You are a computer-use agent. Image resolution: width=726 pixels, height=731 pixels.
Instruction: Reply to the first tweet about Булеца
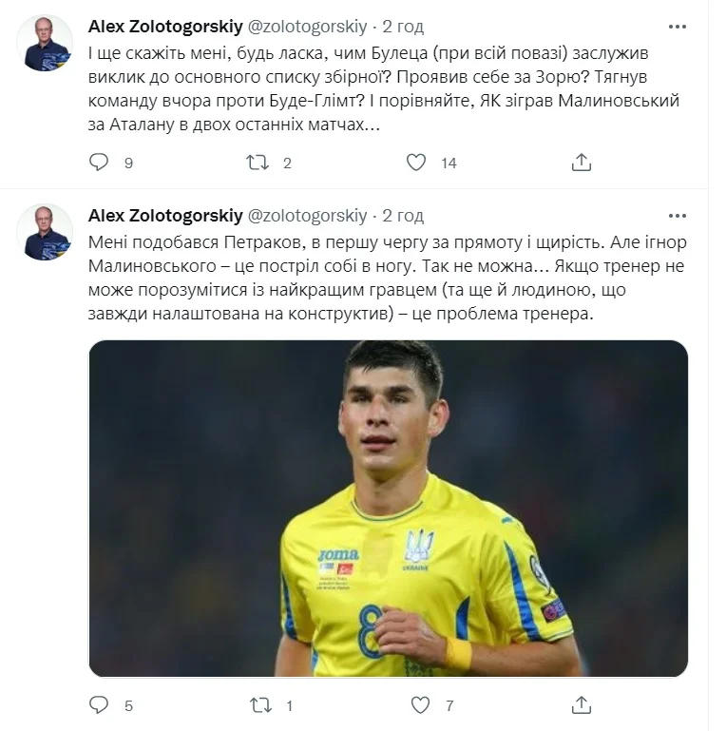coord(99,163)
